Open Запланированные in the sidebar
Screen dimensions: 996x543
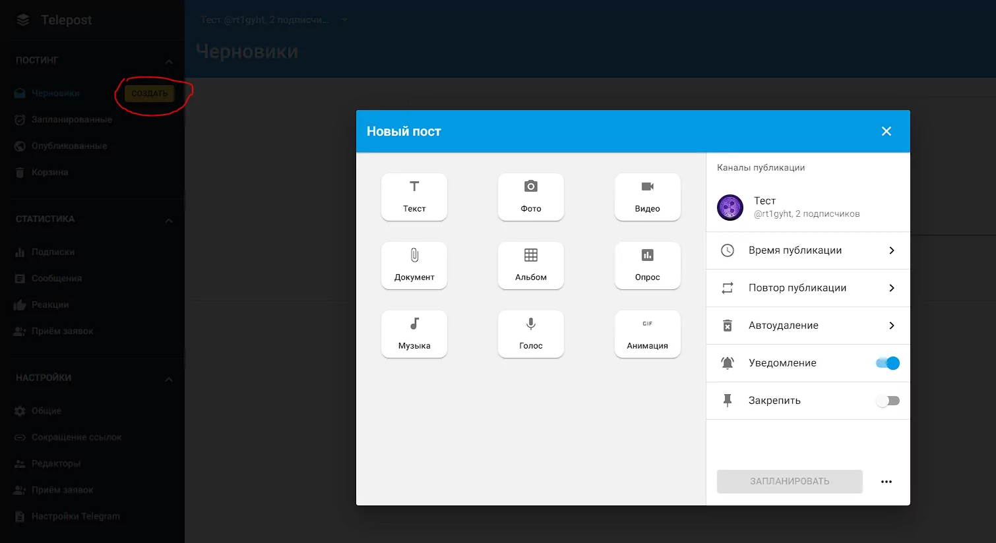point(71,120)
